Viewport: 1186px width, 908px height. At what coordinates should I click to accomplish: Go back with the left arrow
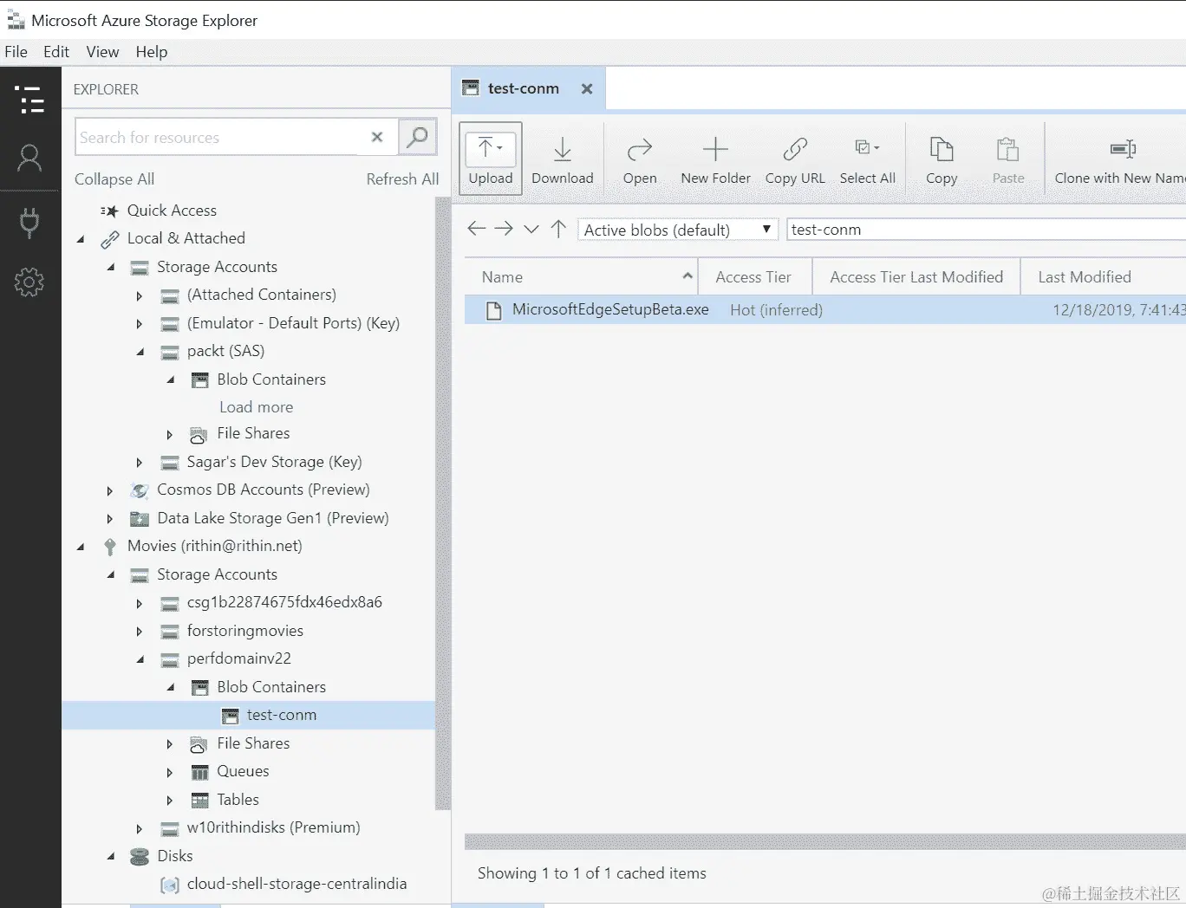tap(477, 229)
